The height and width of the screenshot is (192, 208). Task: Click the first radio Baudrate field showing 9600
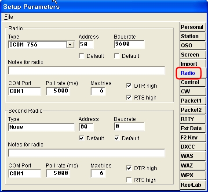[x=129, y=44]
